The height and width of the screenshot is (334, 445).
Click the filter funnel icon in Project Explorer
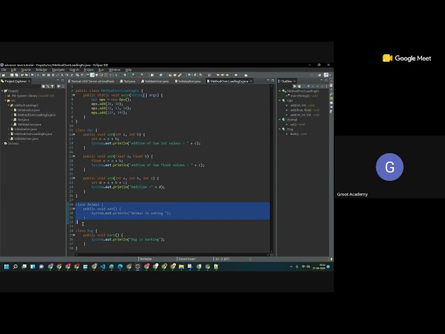pyautogui.click(x=52, y=86)
